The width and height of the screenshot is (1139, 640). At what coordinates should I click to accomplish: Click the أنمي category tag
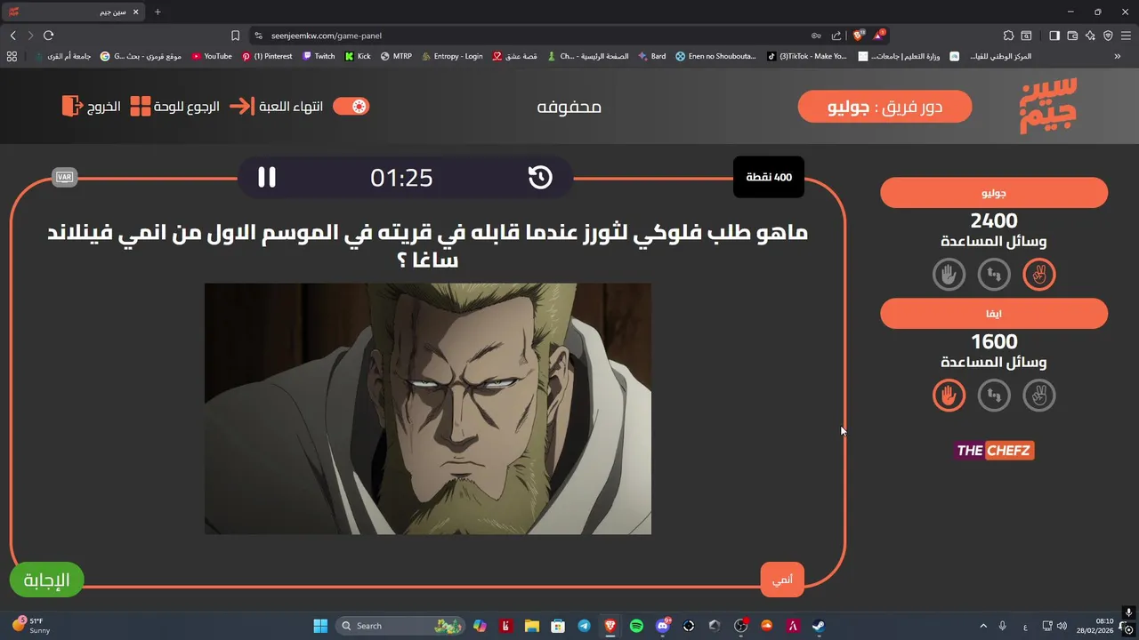(x=782, y=580)
